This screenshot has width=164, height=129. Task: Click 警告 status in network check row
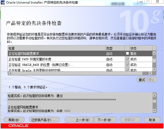pyautogui.click(x=133, y=54)
